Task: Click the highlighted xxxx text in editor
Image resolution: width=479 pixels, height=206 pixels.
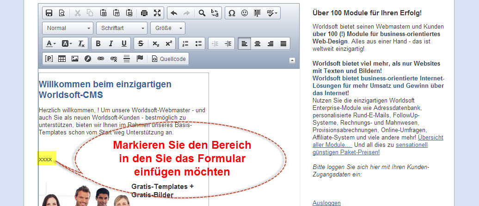Action: (x=45, y=159)
